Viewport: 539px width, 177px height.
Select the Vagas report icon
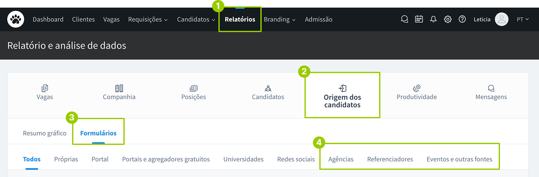(45, 89)
